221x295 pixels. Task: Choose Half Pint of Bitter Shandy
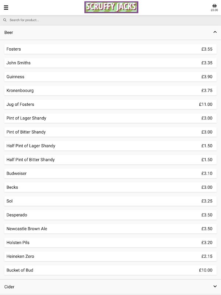tap(110, 160)
